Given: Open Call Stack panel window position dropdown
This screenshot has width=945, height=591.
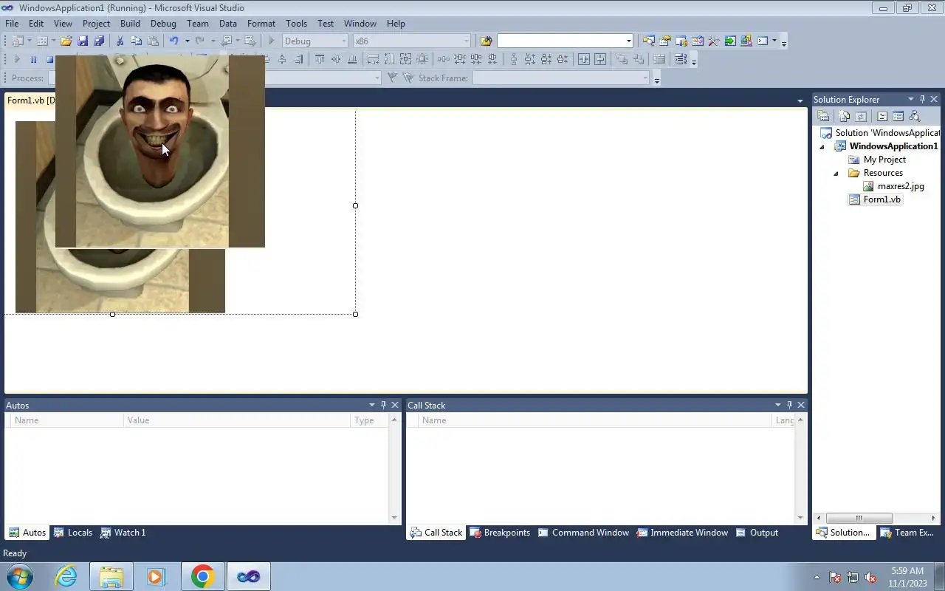Looking at the screenshot, I should point(777,405).
